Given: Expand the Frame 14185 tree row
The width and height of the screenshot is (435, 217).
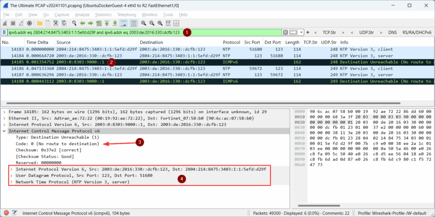Looking at the screenshot, I should 4,112.
